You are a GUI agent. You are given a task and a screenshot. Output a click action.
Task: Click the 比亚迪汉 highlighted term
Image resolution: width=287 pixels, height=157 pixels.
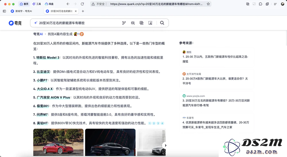click(43, 72)
